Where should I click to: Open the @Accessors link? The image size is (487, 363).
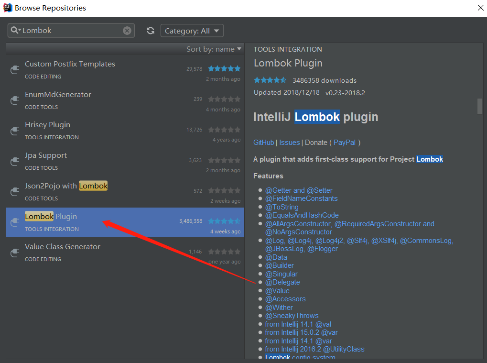pos(285,299)
